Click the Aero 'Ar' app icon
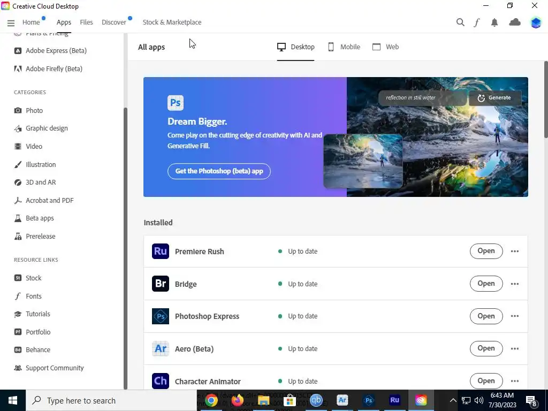548x411 pixels. pos(161,348)
